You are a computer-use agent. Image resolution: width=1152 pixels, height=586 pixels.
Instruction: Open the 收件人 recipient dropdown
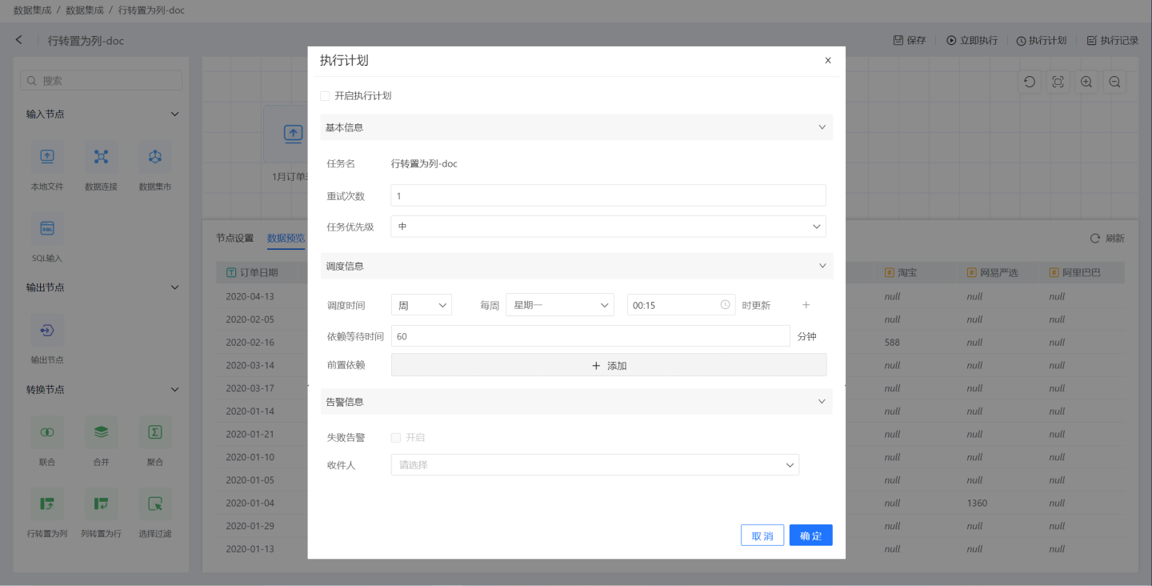point(594,464)
